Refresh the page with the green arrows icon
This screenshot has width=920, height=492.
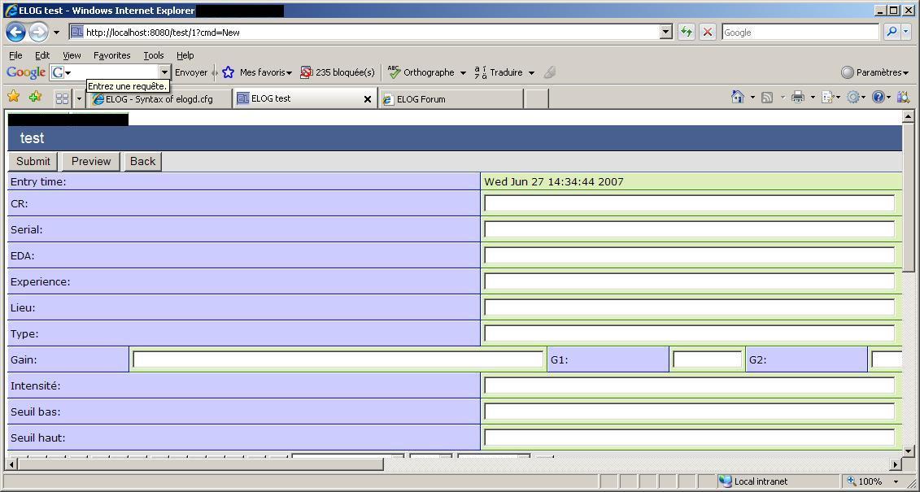point(686,33)
